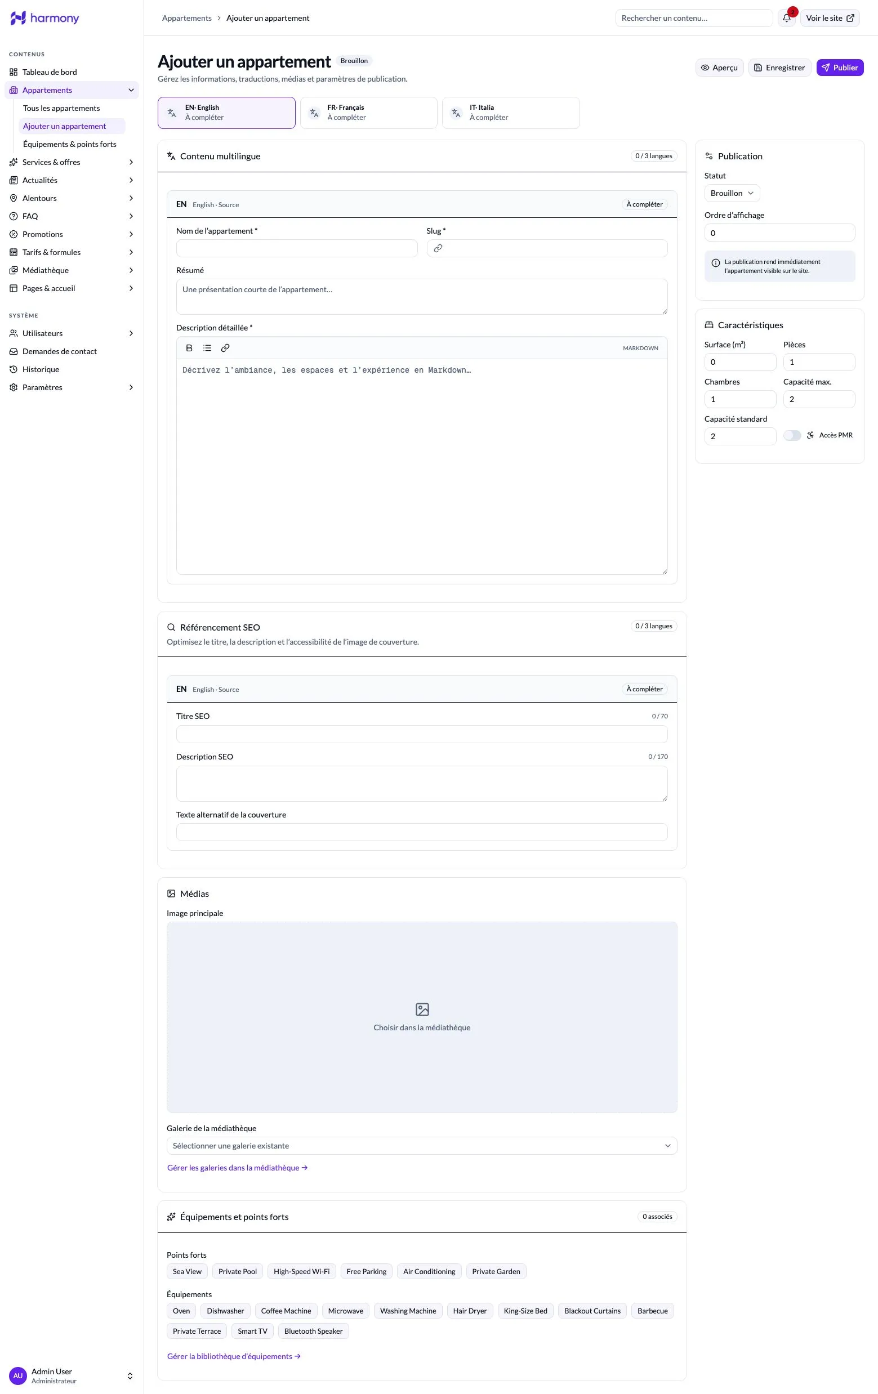Image resolution: width=878 pixels, height=1394 pixels.
Task: Switch to the IT Italia language tab
Action: [x=511, y=113]
